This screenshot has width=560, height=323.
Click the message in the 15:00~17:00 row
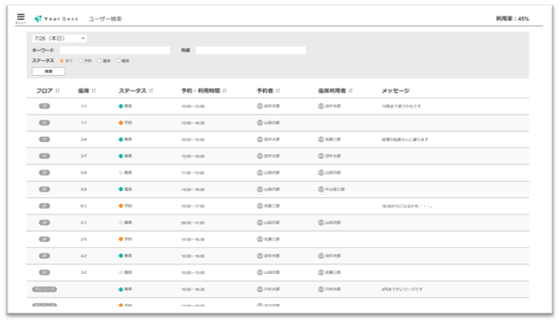pyautogui.click(x=407, y=207)
